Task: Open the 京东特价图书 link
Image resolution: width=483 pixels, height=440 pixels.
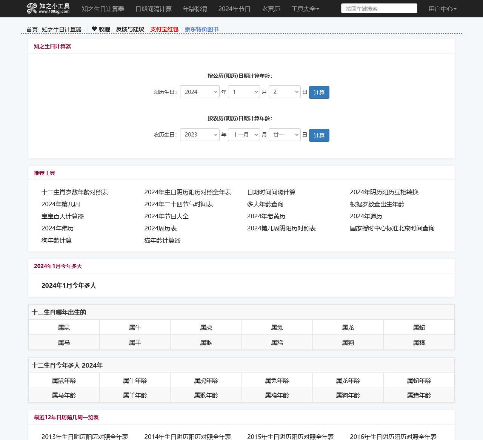Action: tap(202, 29)
